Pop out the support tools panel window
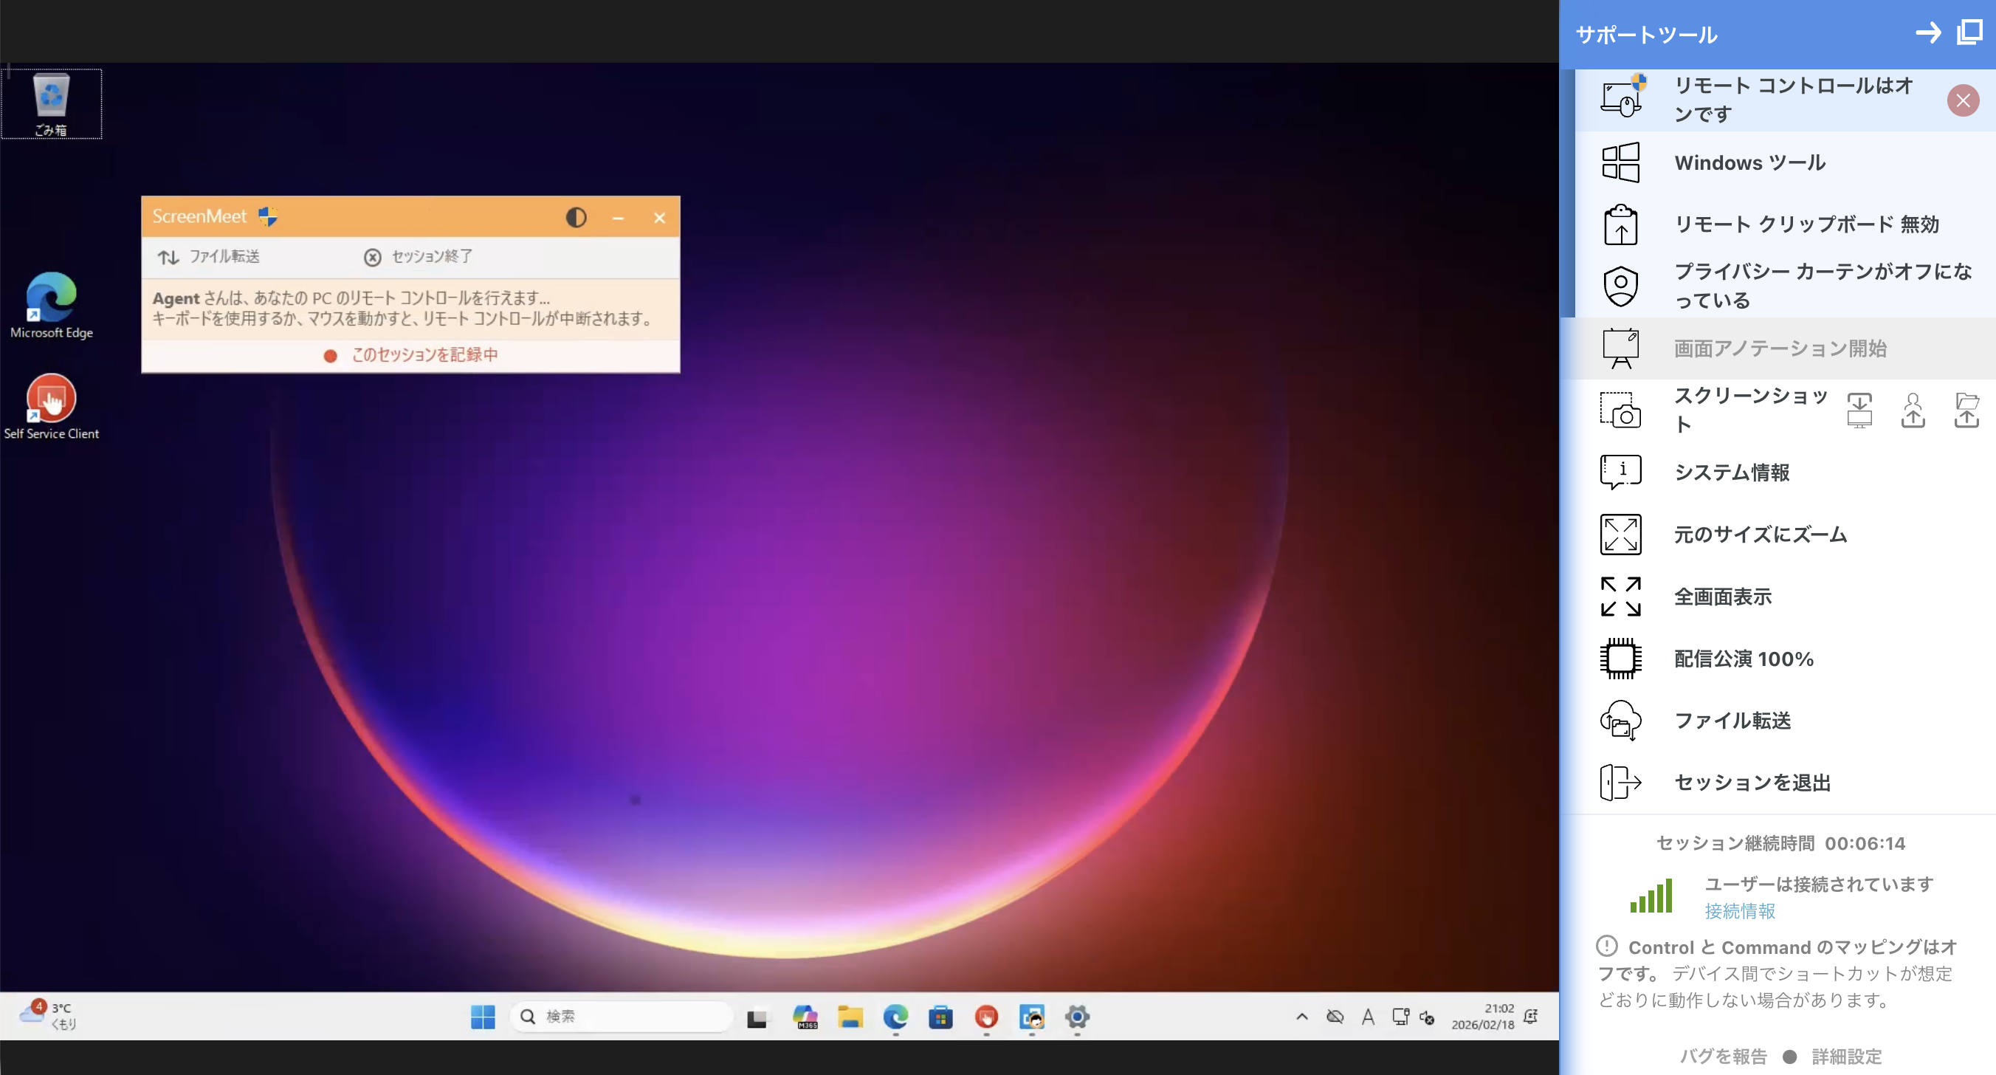Viewport: 1996px width, 1075px height. coord(1969,32)
